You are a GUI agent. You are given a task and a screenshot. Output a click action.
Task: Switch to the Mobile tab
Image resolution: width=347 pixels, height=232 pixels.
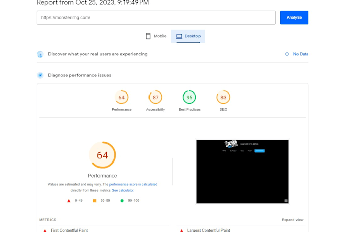coord(156,36)
